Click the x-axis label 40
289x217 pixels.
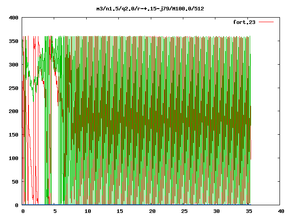(281, 211)
